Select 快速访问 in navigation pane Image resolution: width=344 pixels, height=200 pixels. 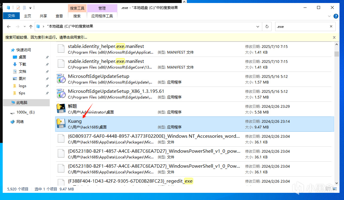23,50
